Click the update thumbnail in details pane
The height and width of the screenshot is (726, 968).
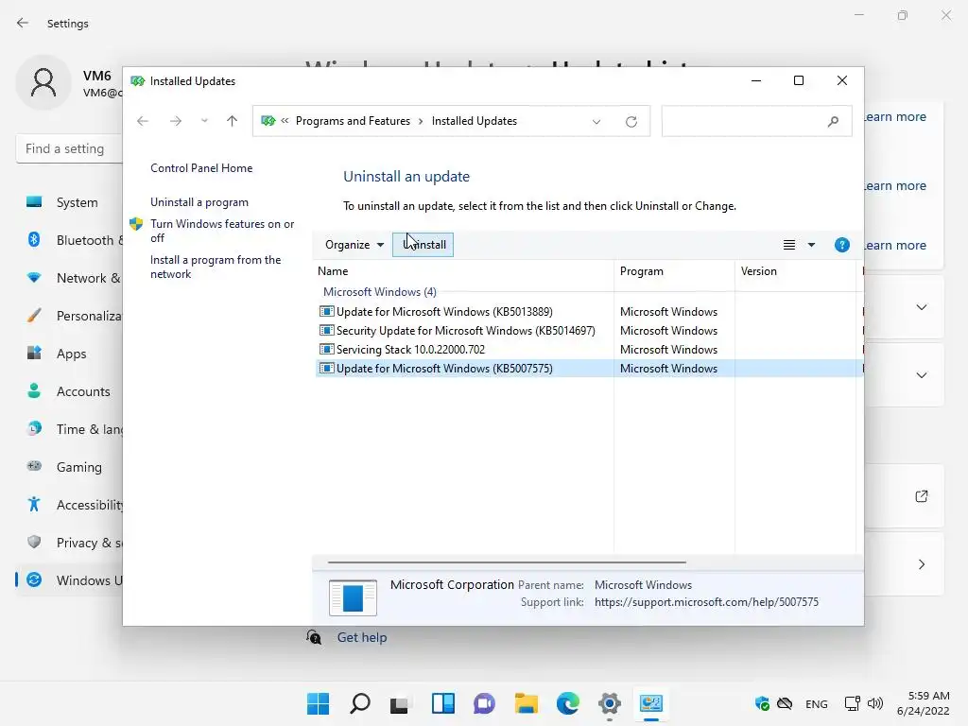[x=353, y=597]
